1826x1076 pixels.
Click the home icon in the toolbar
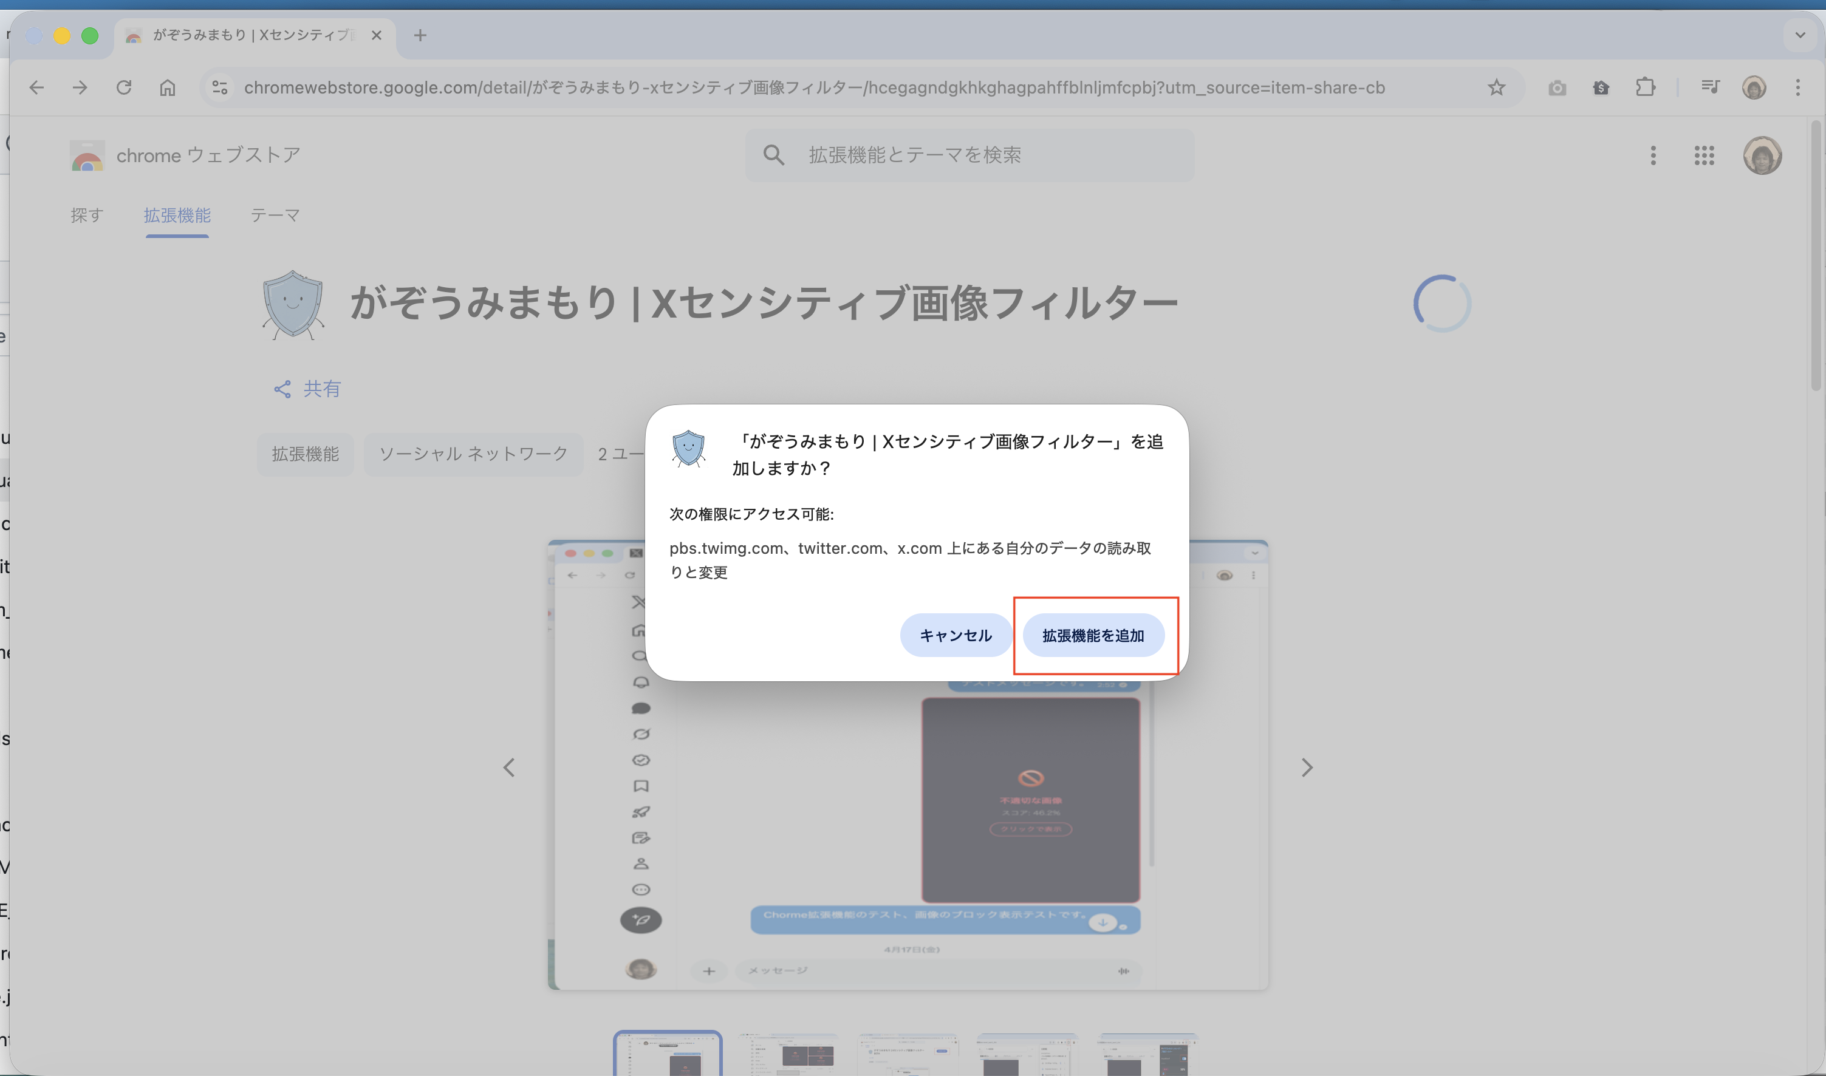(168, 87)
